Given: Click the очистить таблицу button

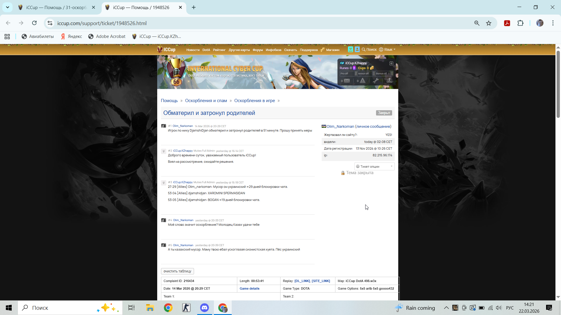Looking at the screenshot, I should pos(177,271).
